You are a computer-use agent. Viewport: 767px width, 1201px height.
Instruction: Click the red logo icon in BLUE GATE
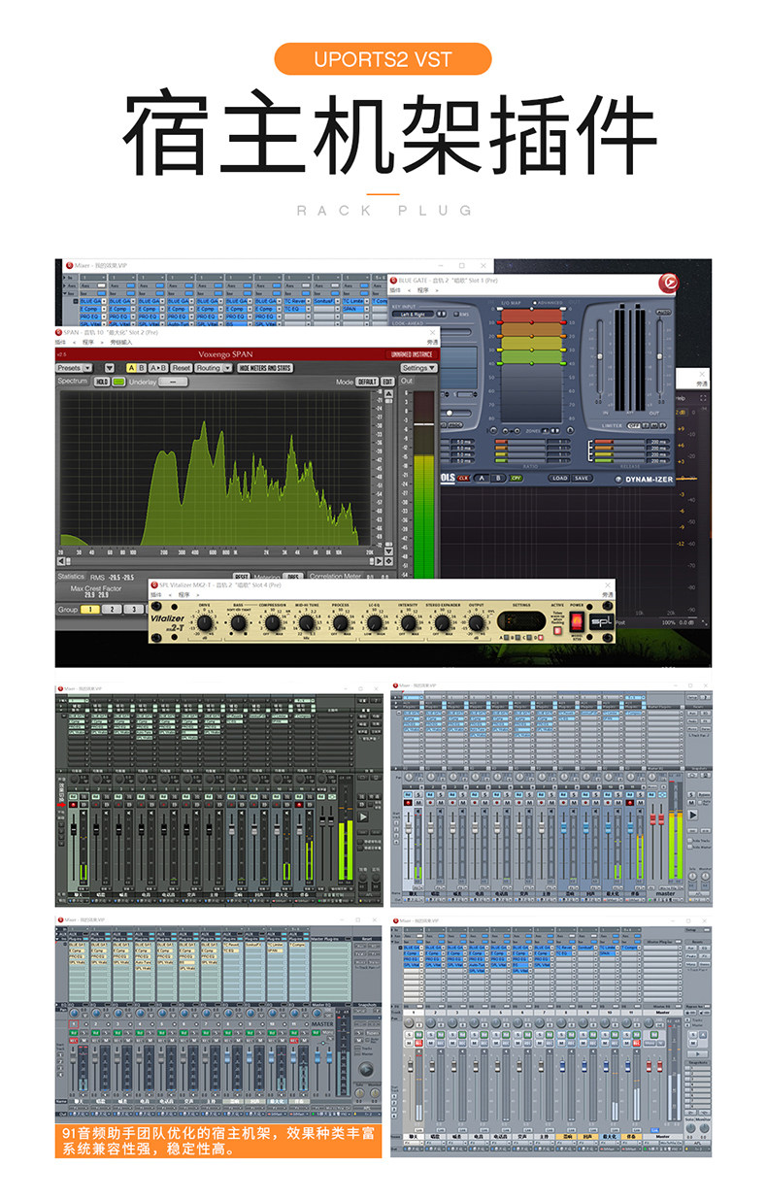pos(669,284)
